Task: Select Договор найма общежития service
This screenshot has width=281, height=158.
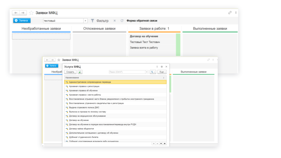Action: 81,129
